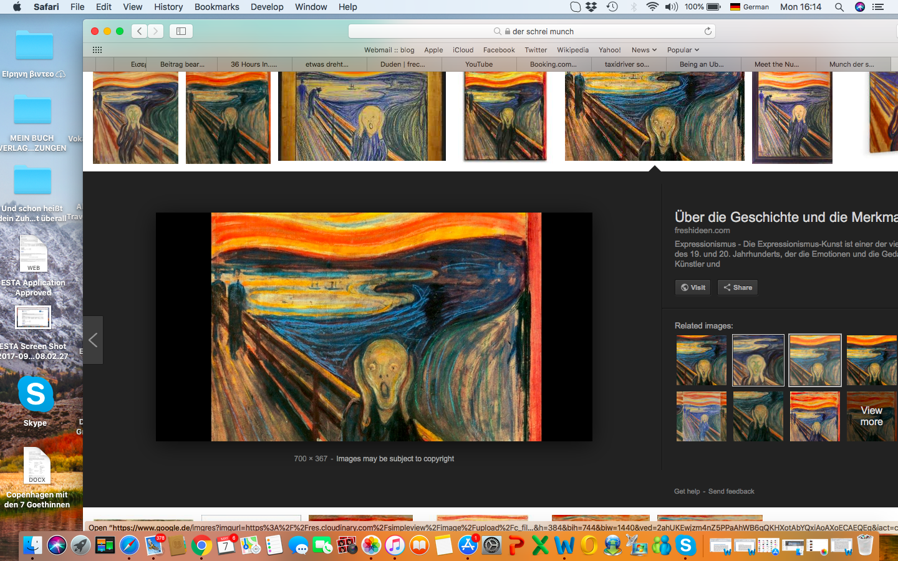Switch to the Booking.com tab

pos(554,64)
